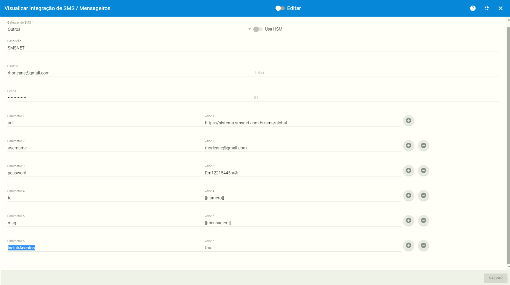Click the plus icon beside Valor 4

408,195
